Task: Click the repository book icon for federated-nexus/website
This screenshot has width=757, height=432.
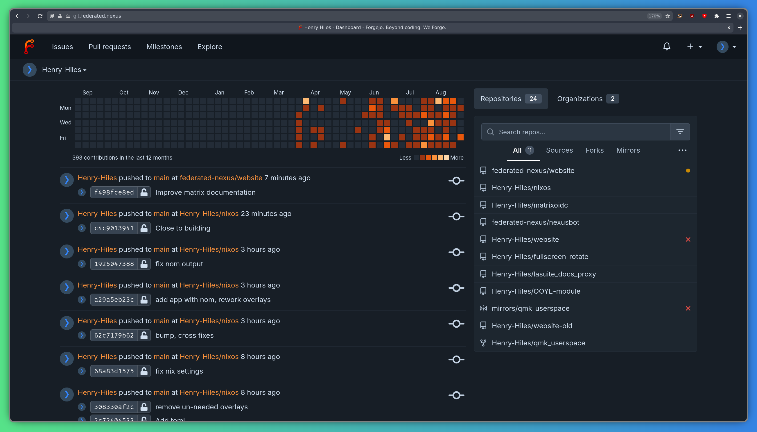Action: 483,170
